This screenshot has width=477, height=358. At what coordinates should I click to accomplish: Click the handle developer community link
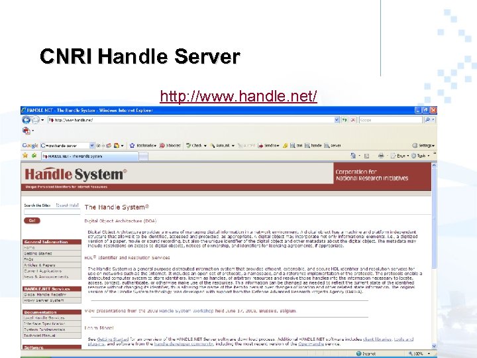[184, 343]
